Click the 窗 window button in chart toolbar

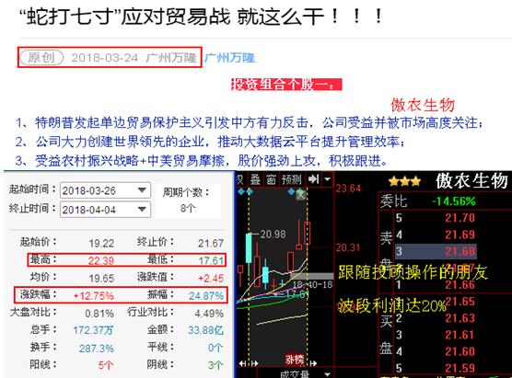271,179
